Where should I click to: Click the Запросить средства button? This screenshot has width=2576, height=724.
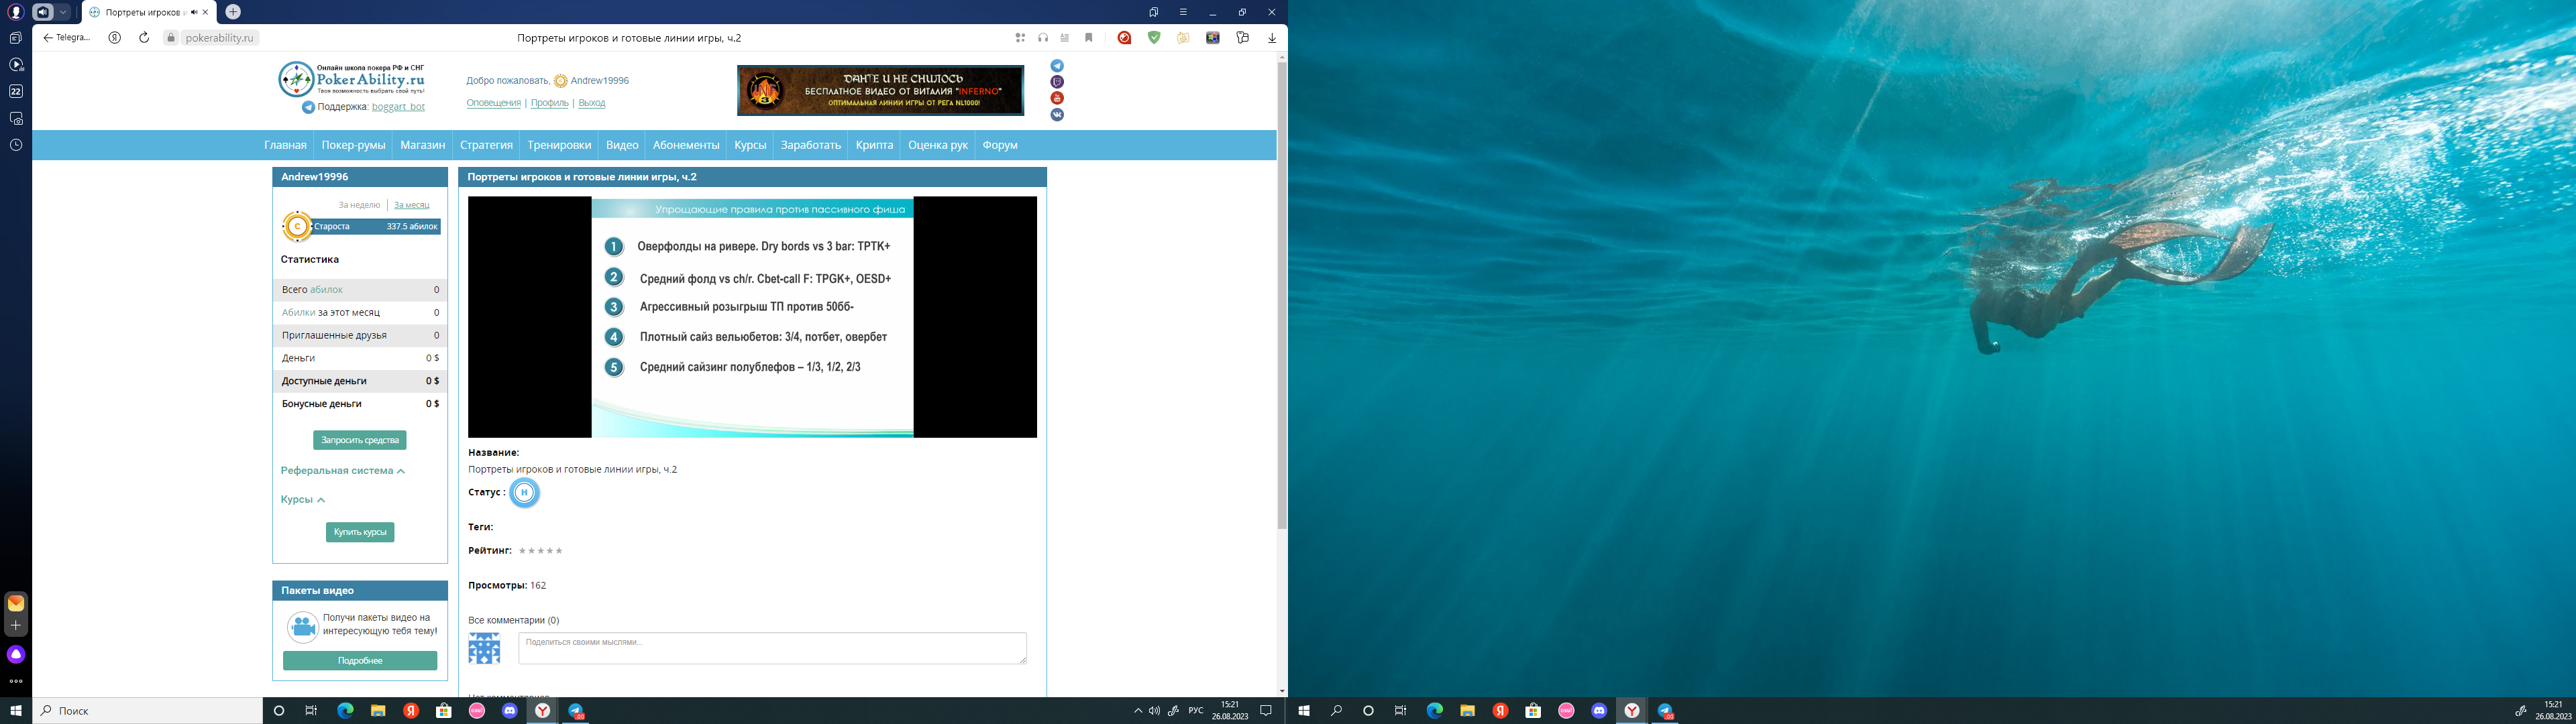click(360, 440)
